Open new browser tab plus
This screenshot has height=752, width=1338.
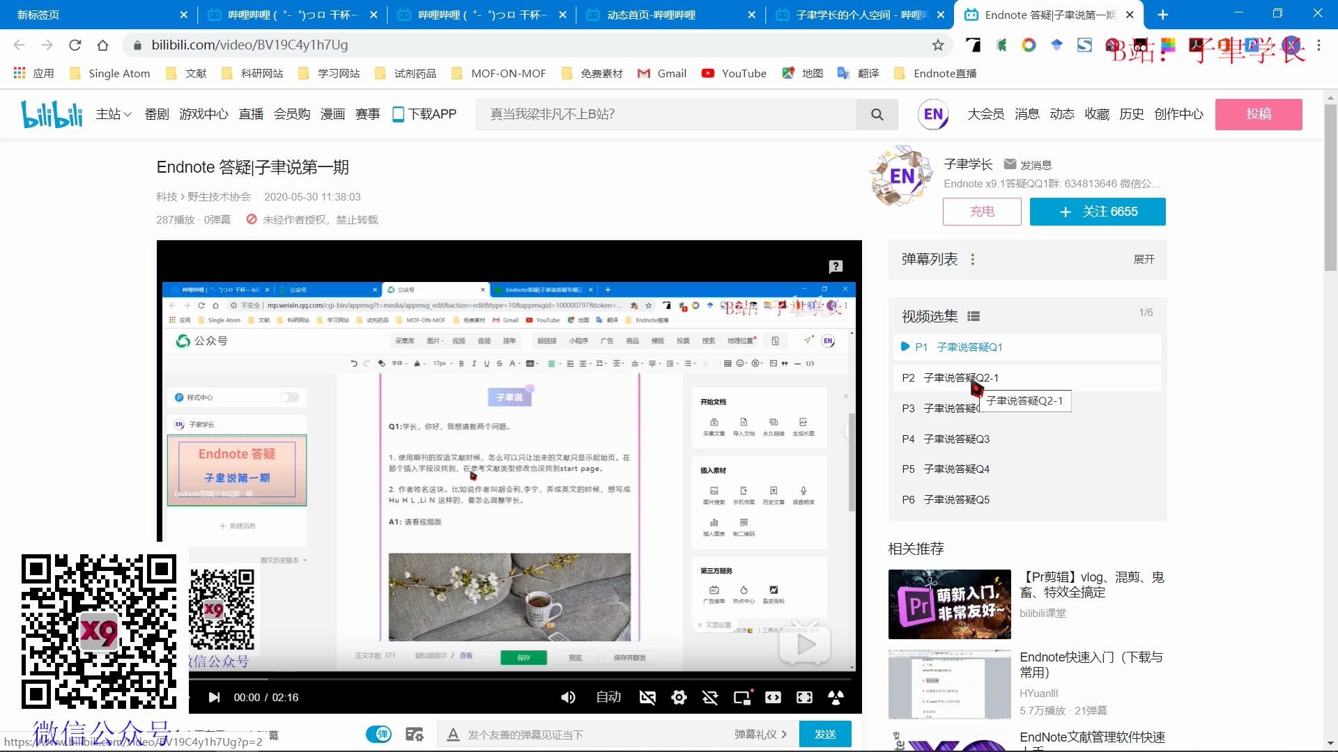click(1162, 15)
